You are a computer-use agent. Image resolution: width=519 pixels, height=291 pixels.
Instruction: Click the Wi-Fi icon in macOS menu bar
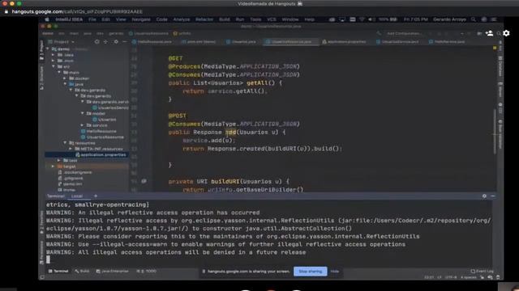[x=362, y=19]
